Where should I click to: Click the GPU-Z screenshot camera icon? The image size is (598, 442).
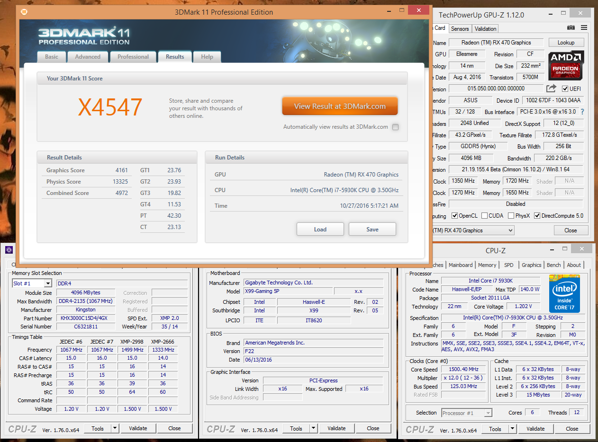point(571,28)
